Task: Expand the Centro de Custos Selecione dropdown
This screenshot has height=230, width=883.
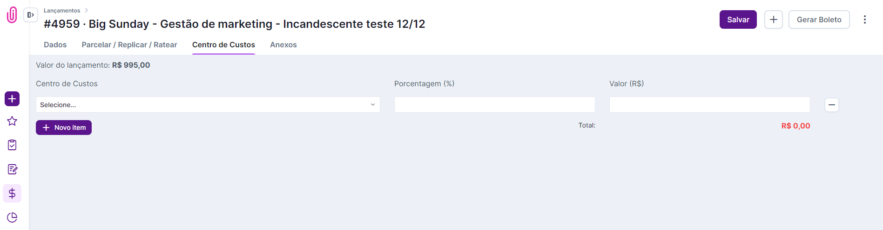Action: tap(208, 105)
